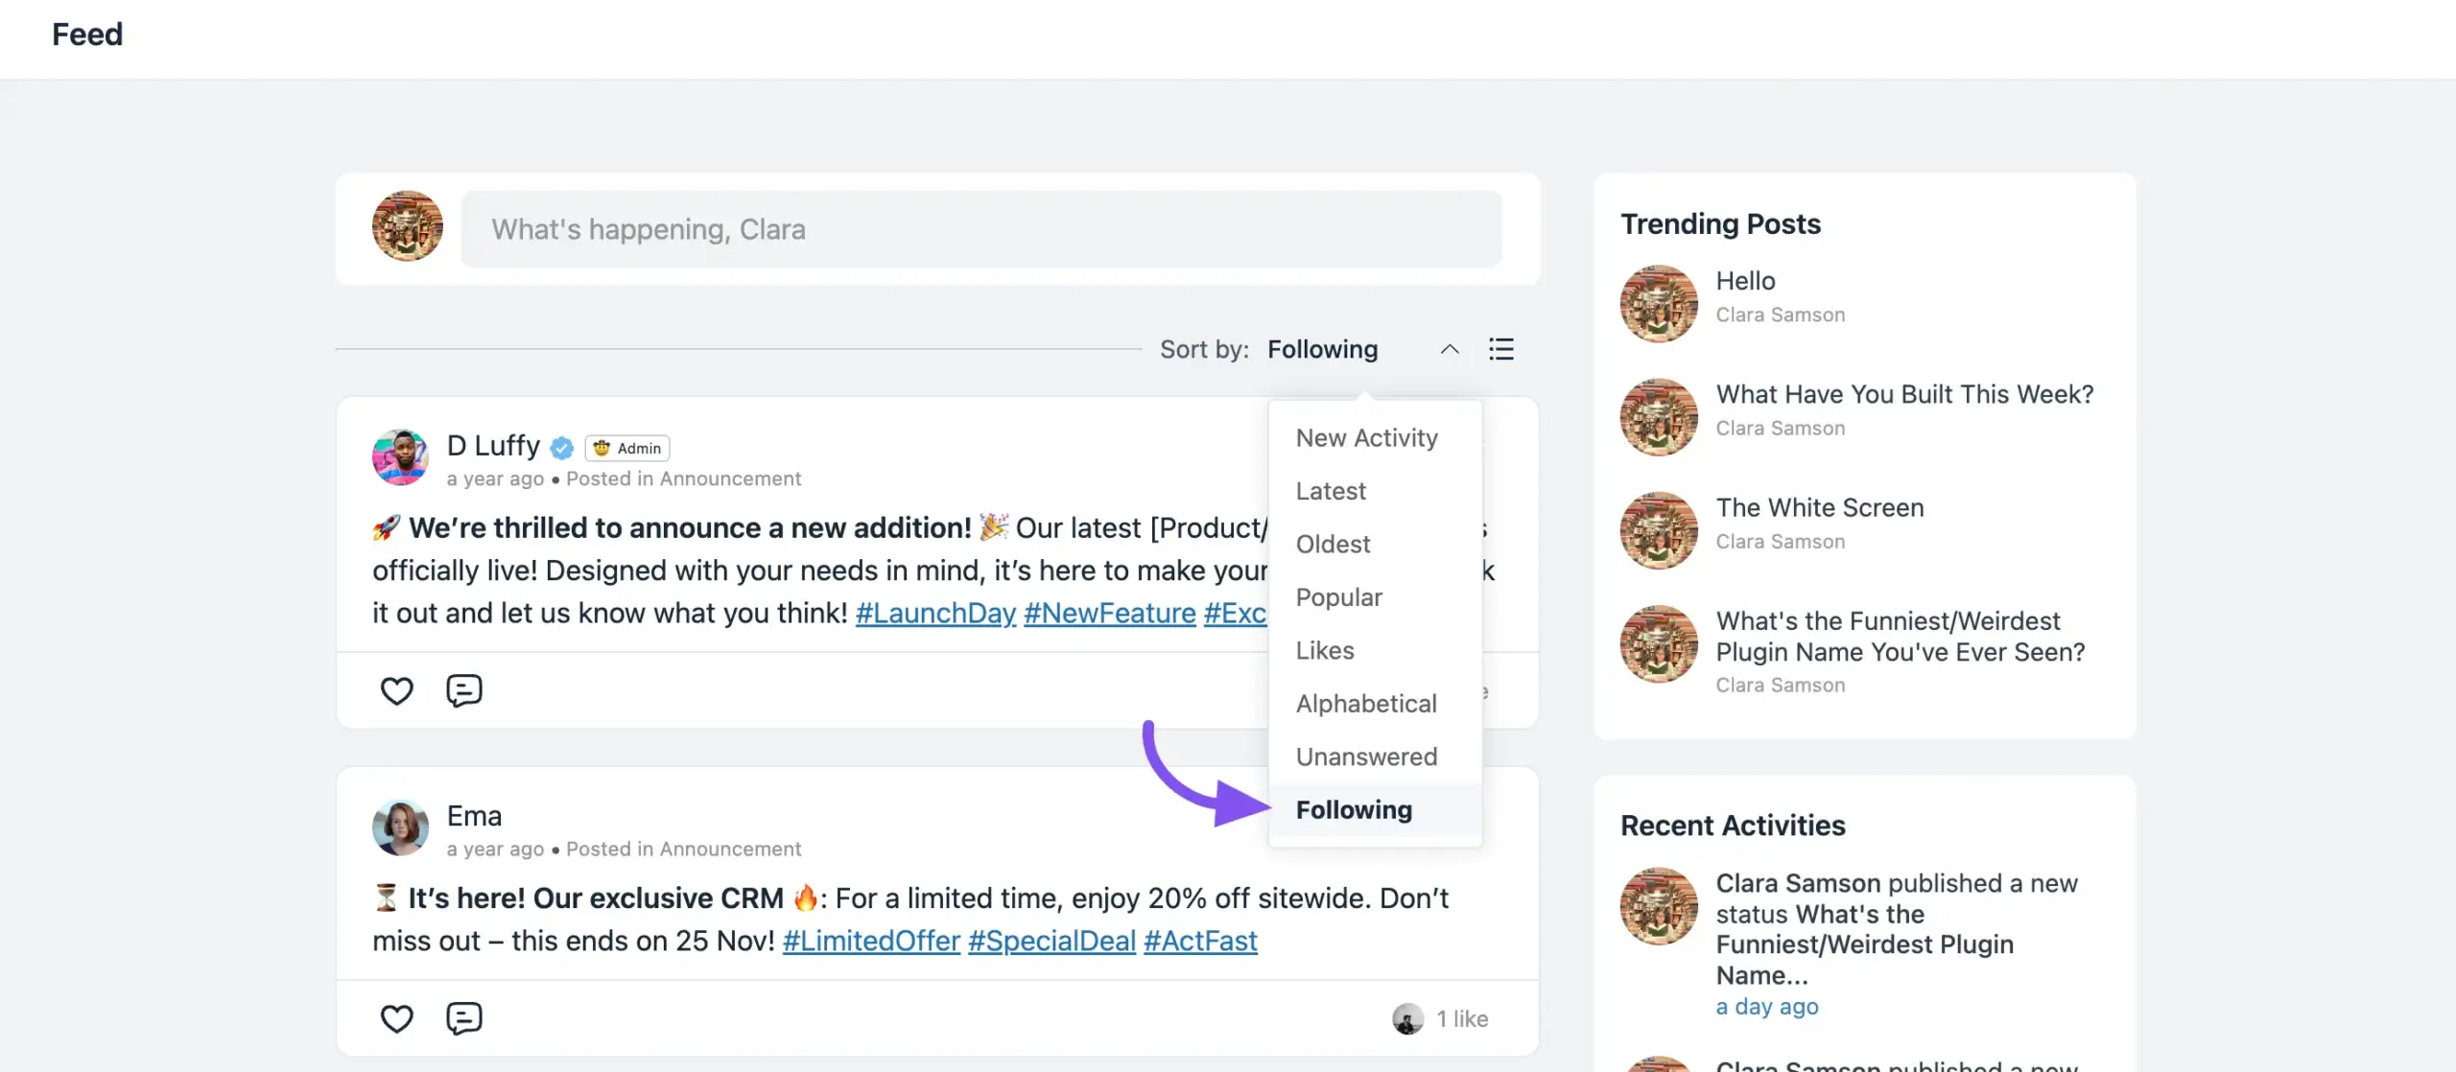Open the #LaunchDay hashtag link

935,614
